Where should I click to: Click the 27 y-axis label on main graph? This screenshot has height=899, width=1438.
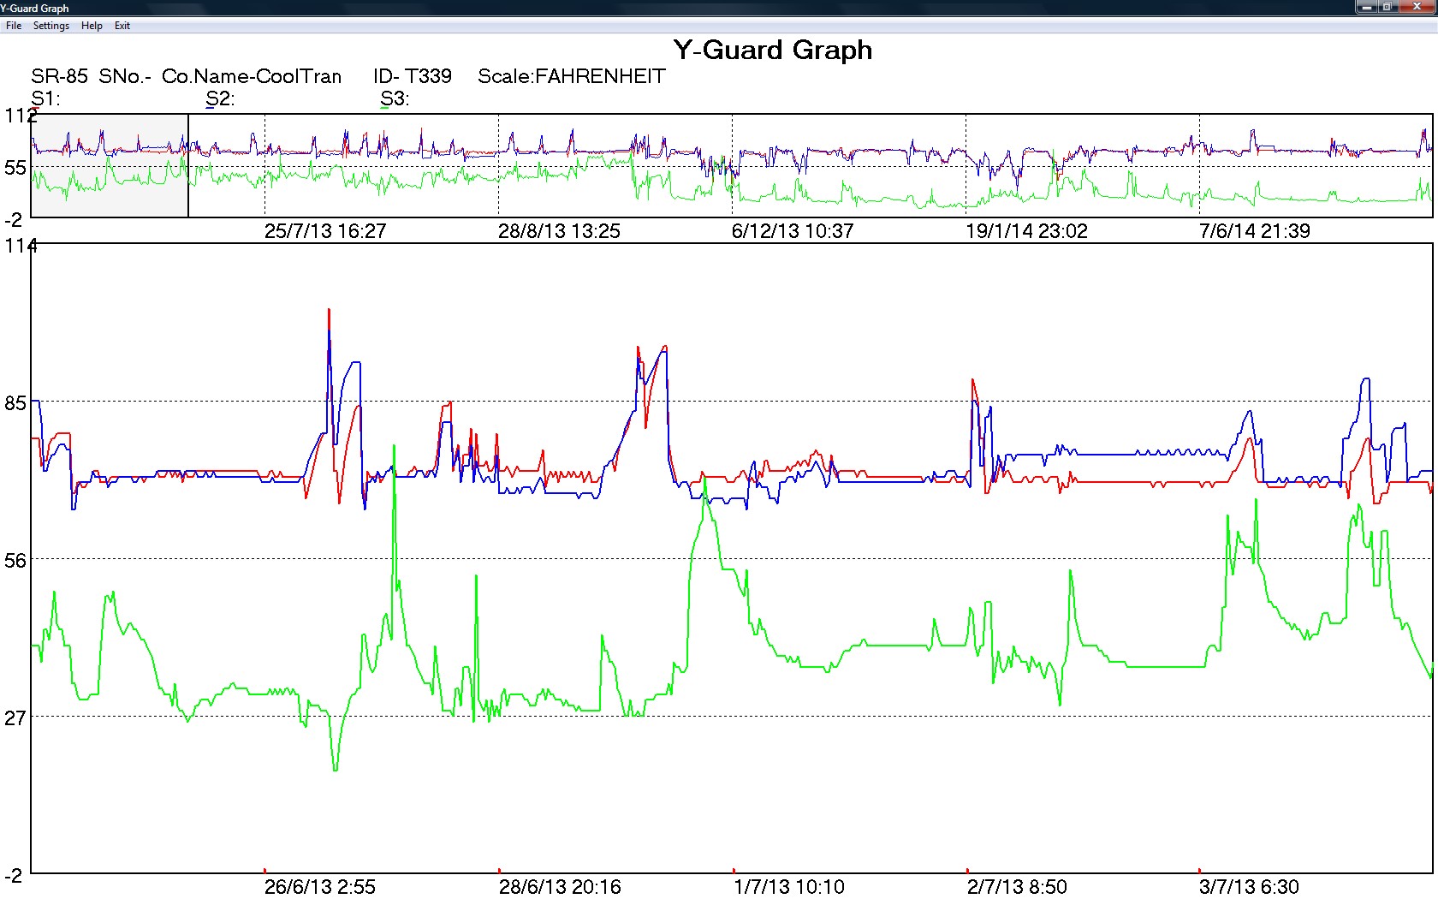click(x=15, y=717)
